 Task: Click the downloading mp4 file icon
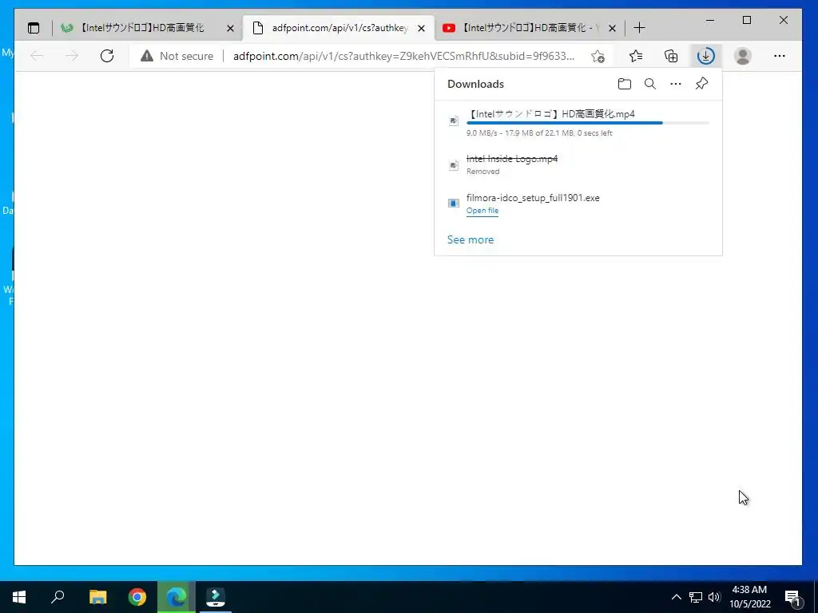454,121
